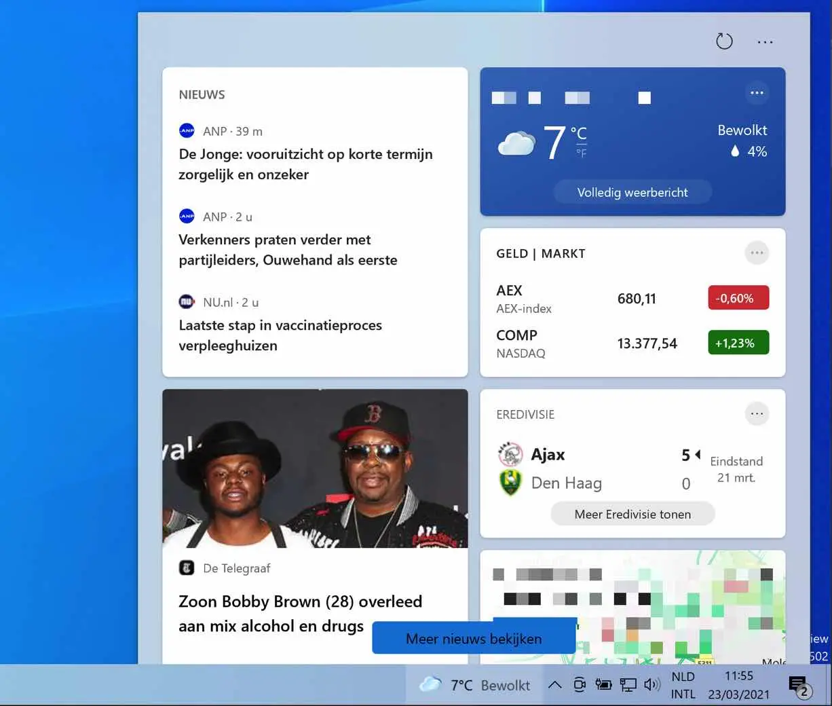The height and width of the screenshot is (706, 832).
Task: Open the Eredivisie card options menu
Action: (757, 413)
